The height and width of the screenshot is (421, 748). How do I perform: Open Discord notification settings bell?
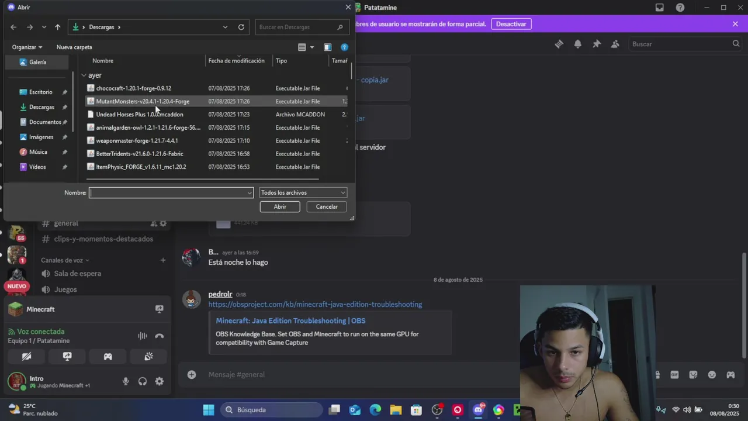click(x=578, y=44)
